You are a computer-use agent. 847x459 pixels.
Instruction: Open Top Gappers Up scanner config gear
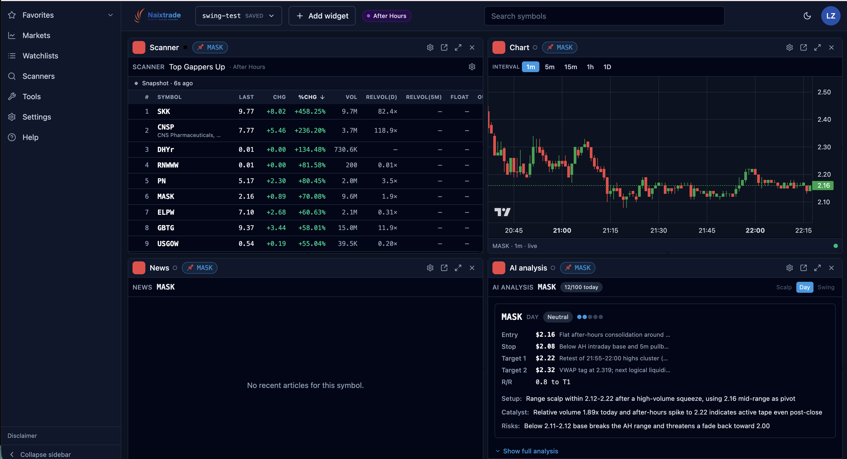(472, 67)
